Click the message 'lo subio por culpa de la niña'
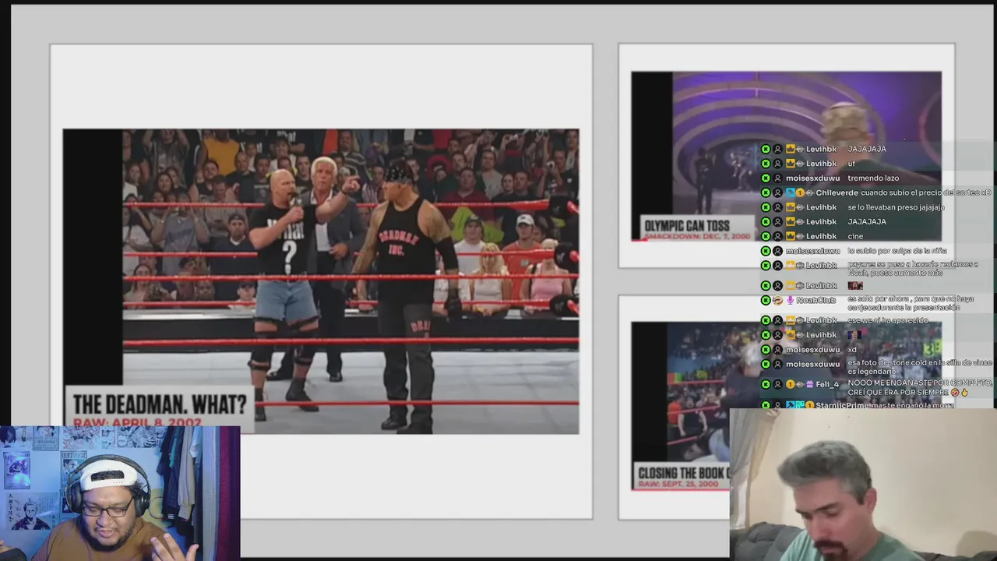The height and width of the screenshot is (561, 997). click(x=897, y=251)
